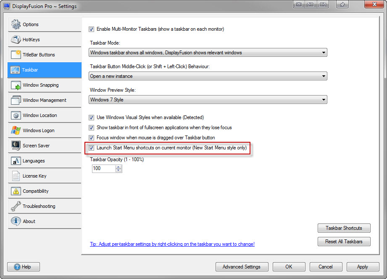Viewport: 387px width, 279px height.
Task: Disable Enable Multi-Monitor Taskbars checkbox
Action: (92, 29)
